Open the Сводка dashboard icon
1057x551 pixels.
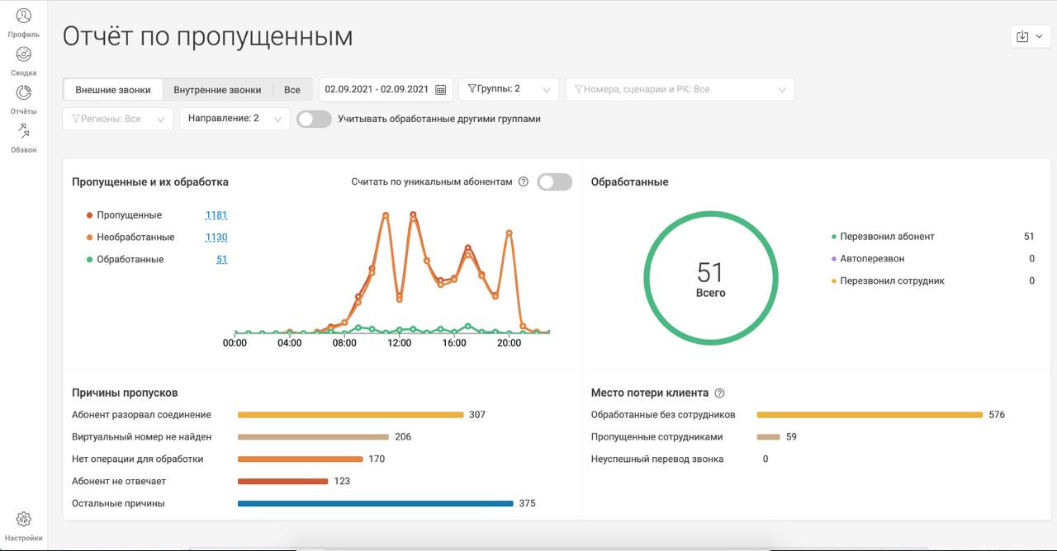pyautogui.click(x=24, y=54)
